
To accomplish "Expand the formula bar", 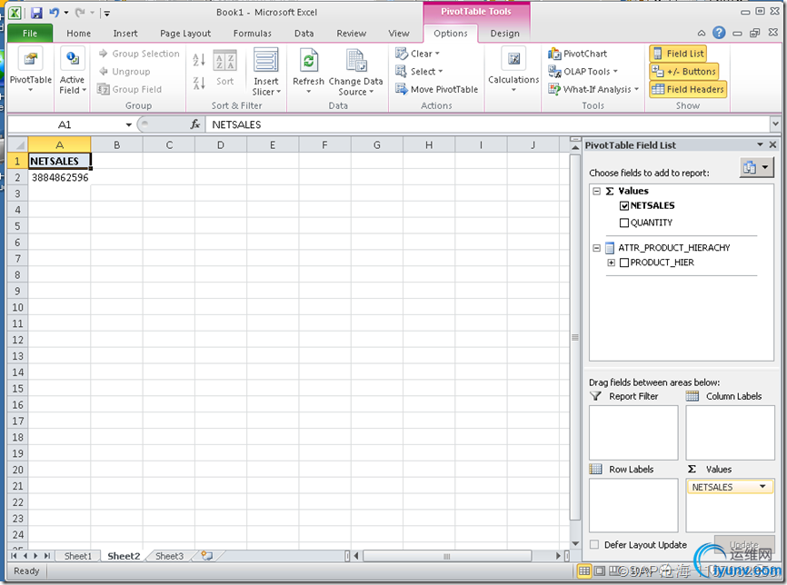I will pos(775,124).
